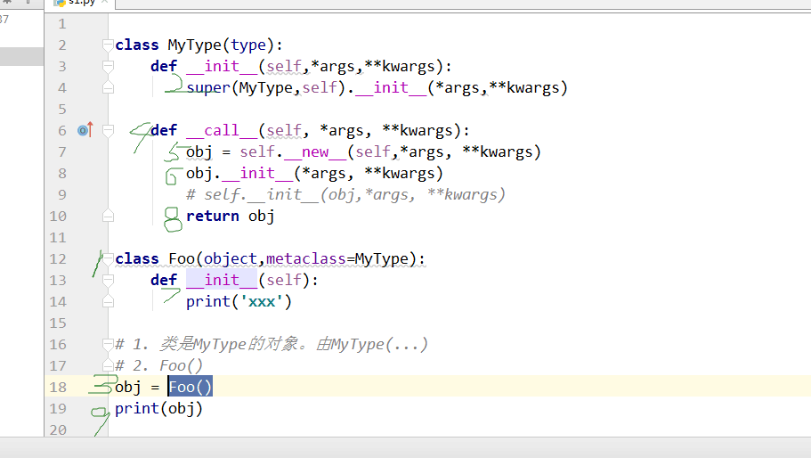This screenshot has height=458, width=811.
Task: Click the selected Foo() text on line 18
Action: click(190, 387)
